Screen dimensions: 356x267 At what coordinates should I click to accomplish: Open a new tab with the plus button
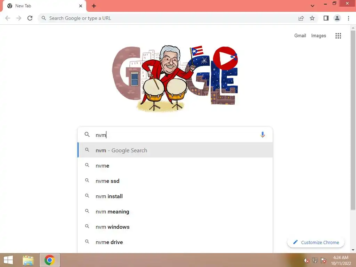click(x=94, y=6)
